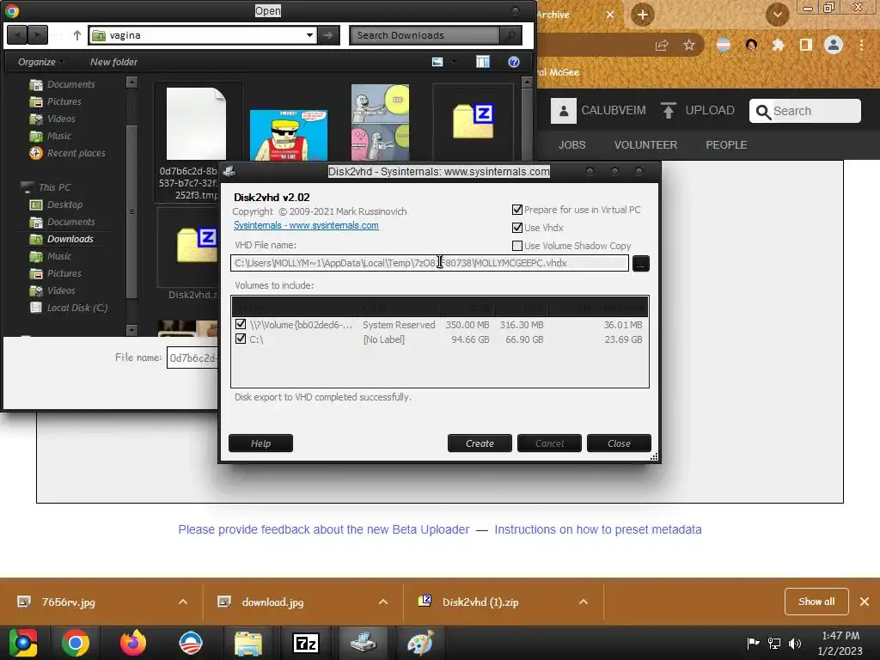This screenshot has height=660, width=880.
Task: Click the Archive site Search box
Action: click(804, 111)
